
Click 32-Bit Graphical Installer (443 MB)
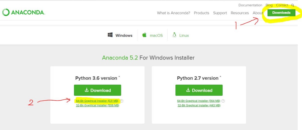point(199,106)
